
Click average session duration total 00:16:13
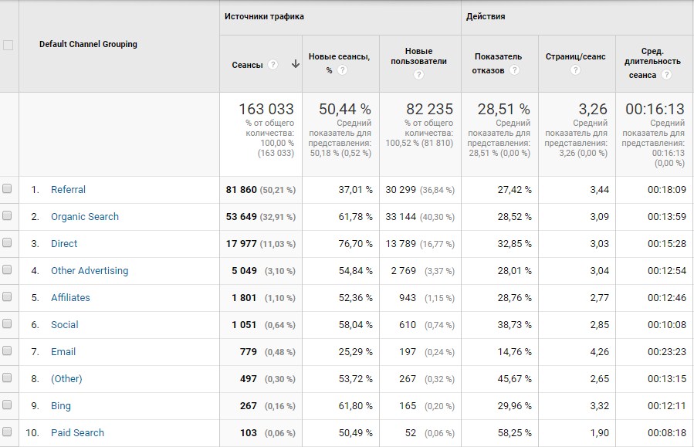[655, 109]
